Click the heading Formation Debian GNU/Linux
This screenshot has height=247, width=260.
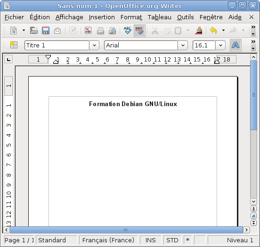pos(133,104)
